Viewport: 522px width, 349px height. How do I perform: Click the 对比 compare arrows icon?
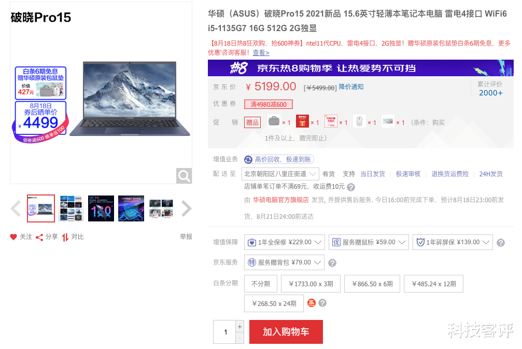pos(65,237)
